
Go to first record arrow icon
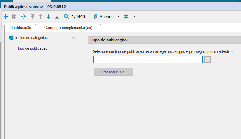[33, 16]
